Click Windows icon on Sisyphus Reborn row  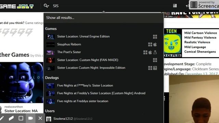pos(150,44)
